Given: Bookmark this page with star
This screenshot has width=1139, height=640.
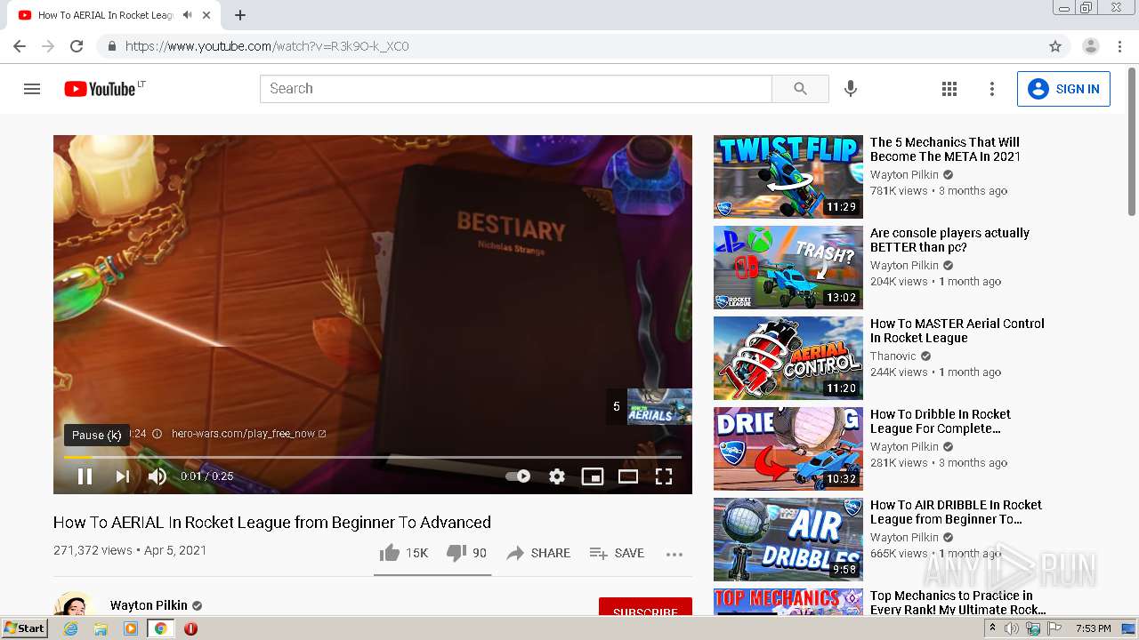Looking at the screenshot, I should pyautogui.click(x=1055, y=46).
